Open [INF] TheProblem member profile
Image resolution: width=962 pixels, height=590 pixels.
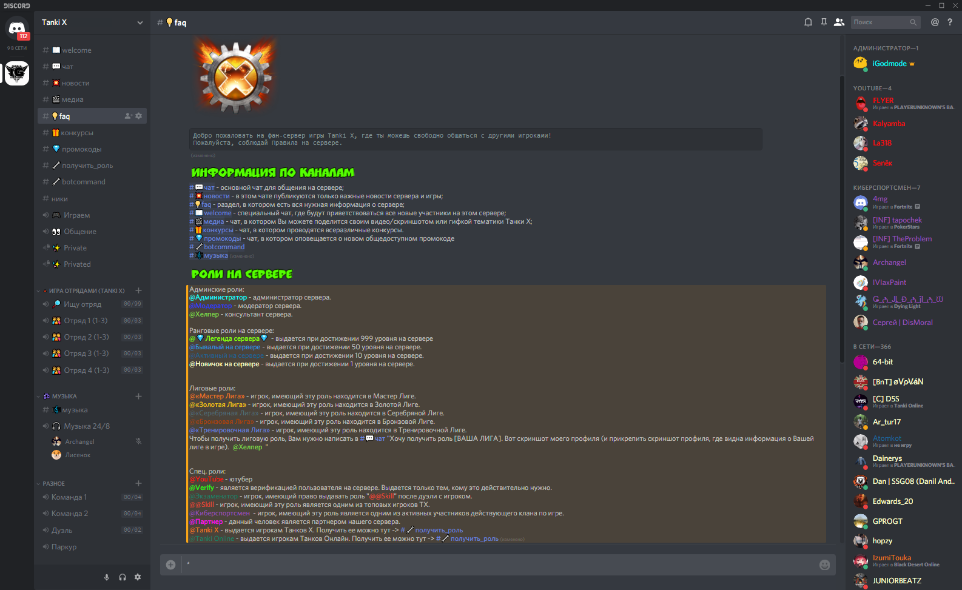coord(903,243)
